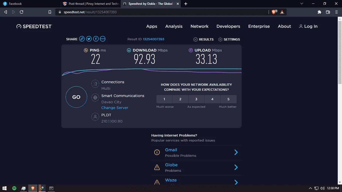Screen dimensions: 342x192
Task: Rate network availability as 5
Action: click(x=228, y=99)
